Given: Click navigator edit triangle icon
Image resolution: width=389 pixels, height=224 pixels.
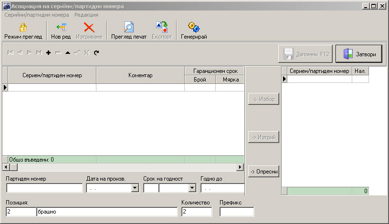Looking at the screenshot, I should (67, 52).
